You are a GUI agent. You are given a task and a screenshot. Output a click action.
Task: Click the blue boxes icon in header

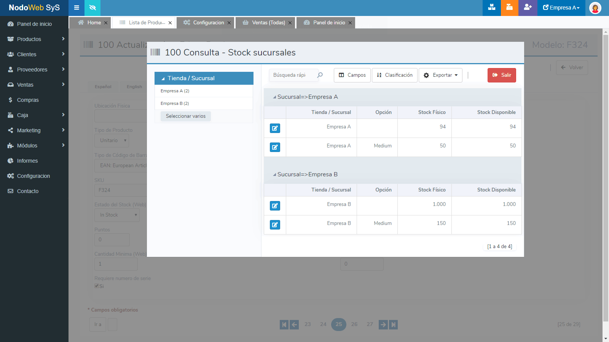tap(491, 8)
